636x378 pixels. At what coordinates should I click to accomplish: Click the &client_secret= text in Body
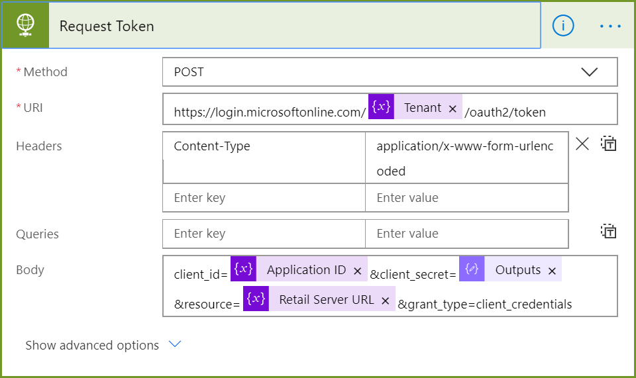[413, 275]
